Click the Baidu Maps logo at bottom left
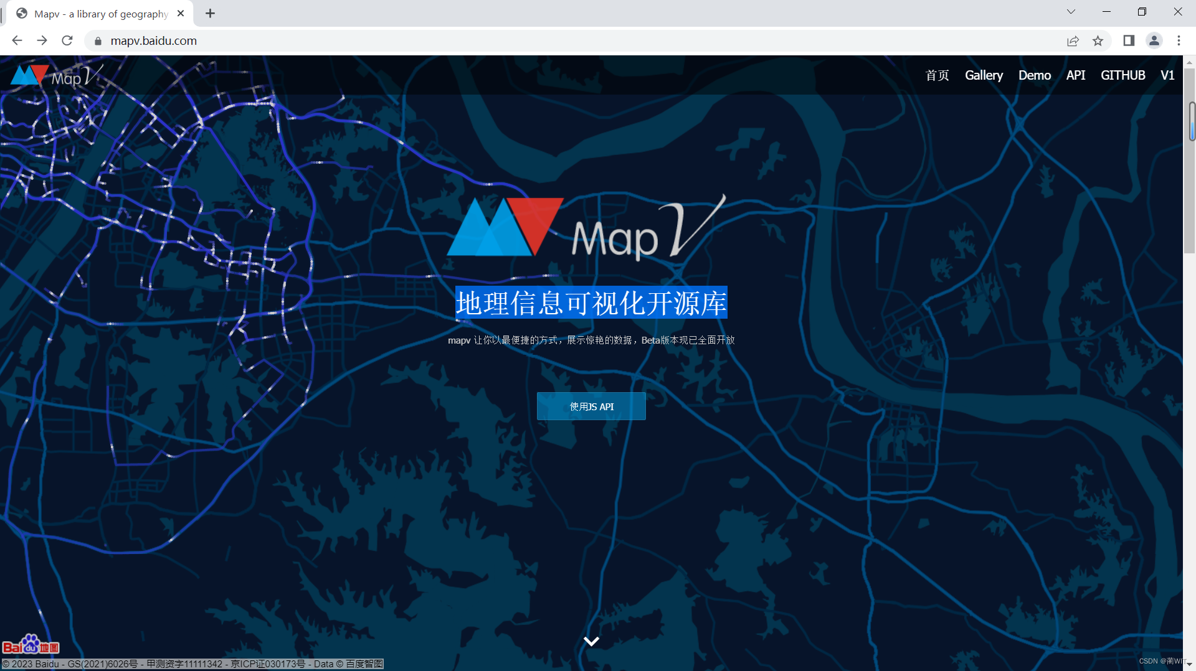1196x671 pixels. coord(31,645)
